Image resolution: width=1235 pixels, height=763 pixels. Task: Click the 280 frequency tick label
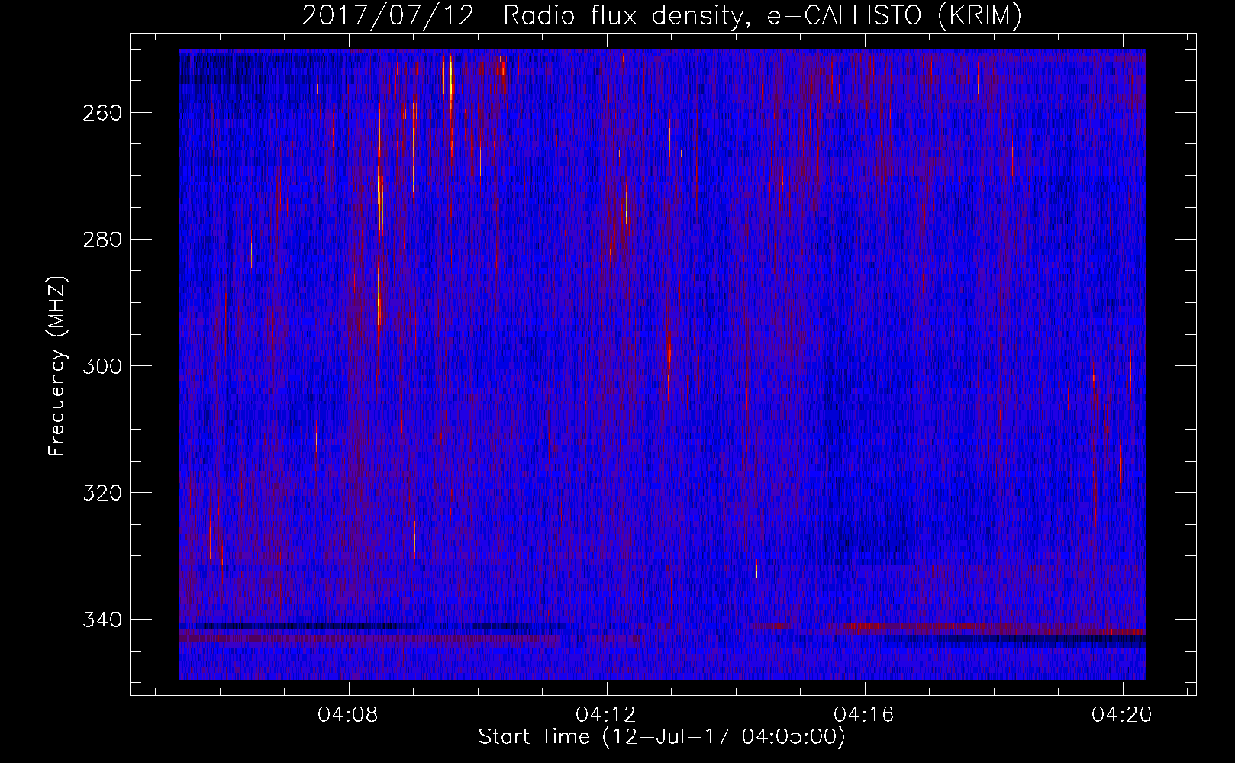pyautogui.click(x=102, y=240)
